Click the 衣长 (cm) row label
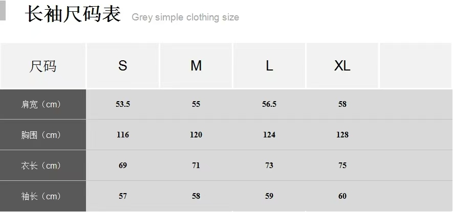This screenshot has height=212, width=453. coord(41,166)
